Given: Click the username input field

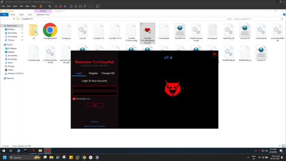Looking at the screenshot, I should tap(95, 88).
